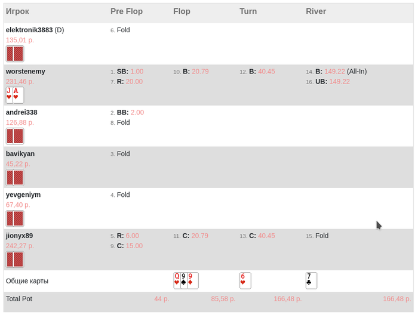Click the Jack of hearts card

click(x=9, y=95)
